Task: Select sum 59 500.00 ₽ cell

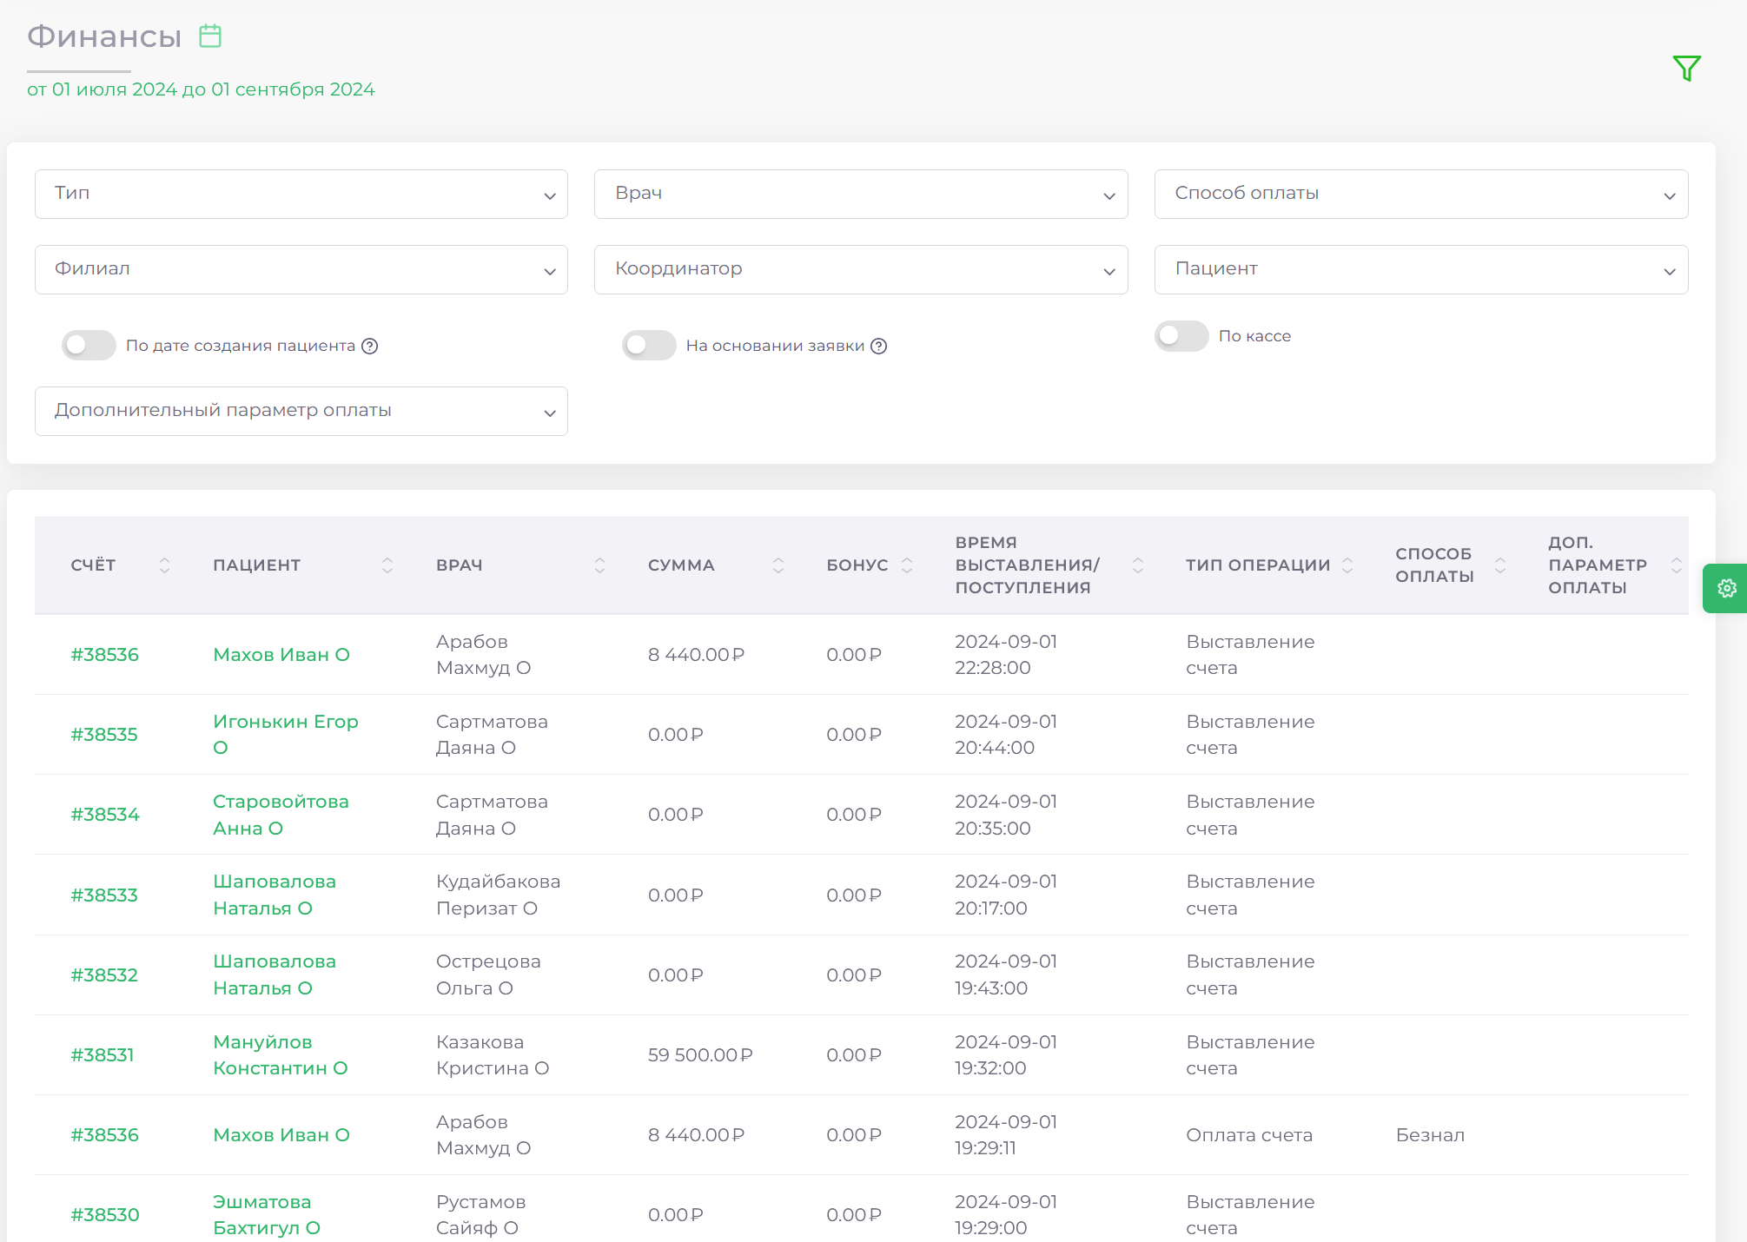Action: (700, 1055)
